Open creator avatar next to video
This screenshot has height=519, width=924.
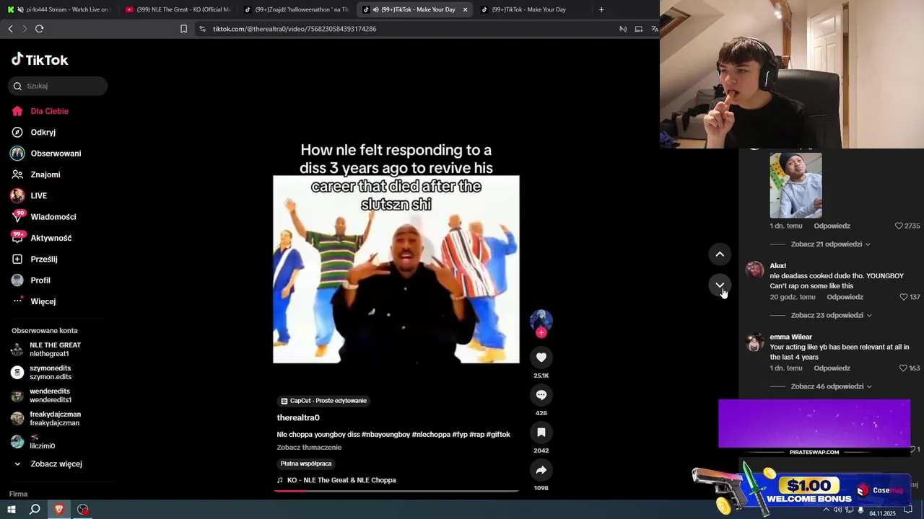click(x=541, y=320)
